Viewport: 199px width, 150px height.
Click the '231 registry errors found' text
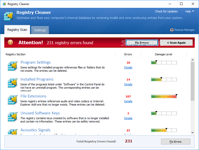(x=70, y=43)
